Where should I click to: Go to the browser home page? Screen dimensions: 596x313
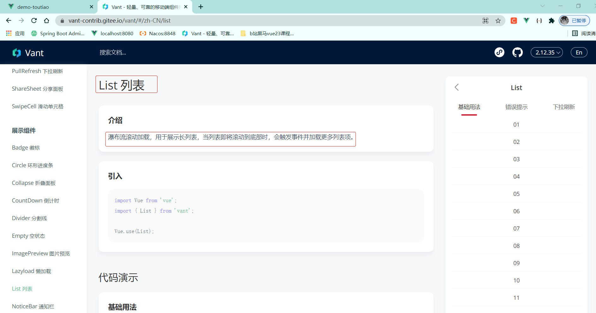(47, 20)
